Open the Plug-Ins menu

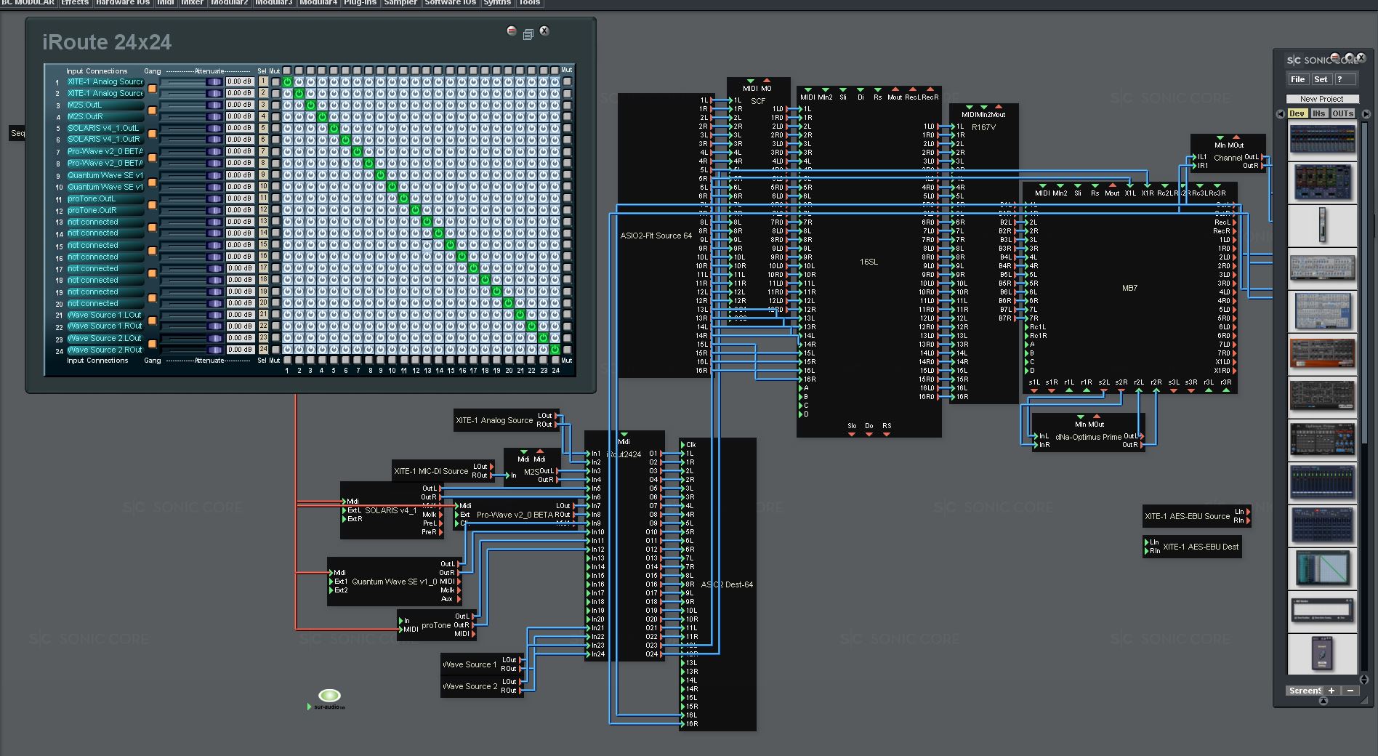[x=360, y=3]
